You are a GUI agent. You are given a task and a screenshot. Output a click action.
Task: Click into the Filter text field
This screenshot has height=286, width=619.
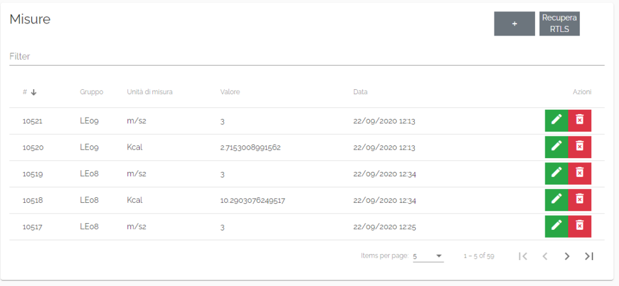(x=306, y=56)
